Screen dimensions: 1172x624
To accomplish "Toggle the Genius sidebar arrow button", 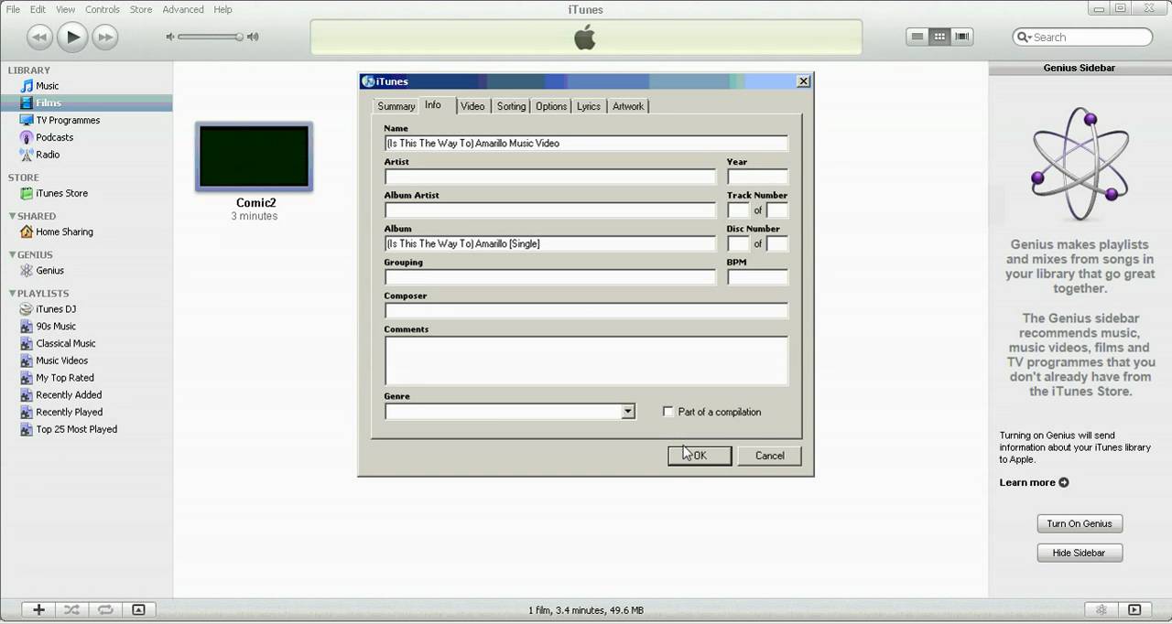I will (1134, 609).
